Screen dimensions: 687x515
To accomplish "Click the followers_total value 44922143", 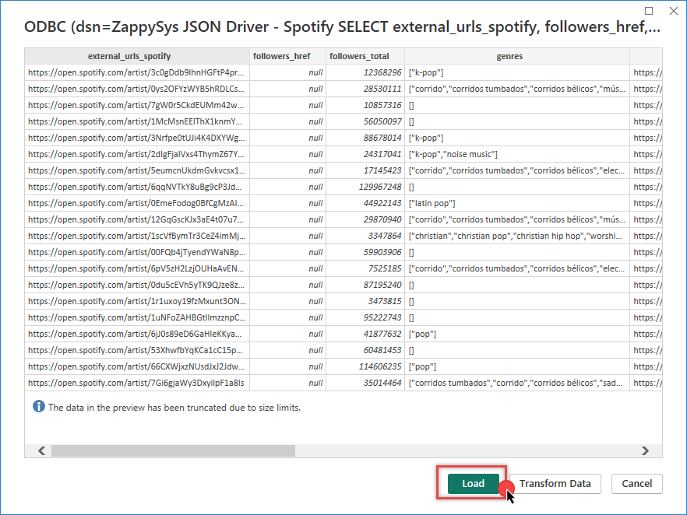I will click(365, 203).
